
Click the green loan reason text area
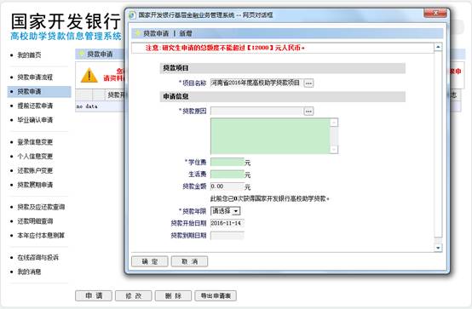(x=270, y=136)
